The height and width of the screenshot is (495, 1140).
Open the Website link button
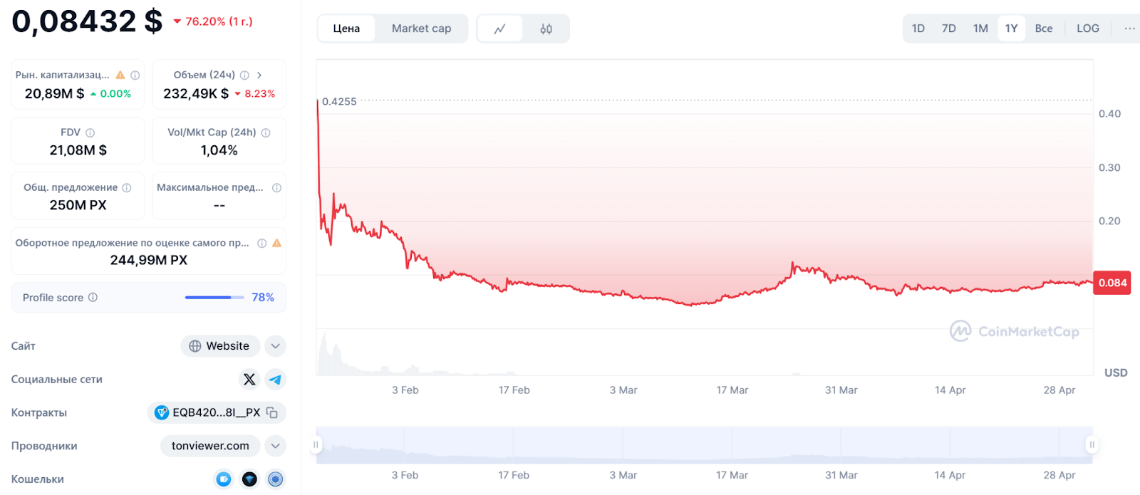point(219,346)
